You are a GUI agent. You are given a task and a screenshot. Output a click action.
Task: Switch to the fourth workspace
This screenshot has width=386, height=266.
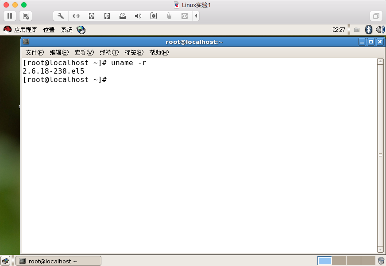tap(368, 261)
